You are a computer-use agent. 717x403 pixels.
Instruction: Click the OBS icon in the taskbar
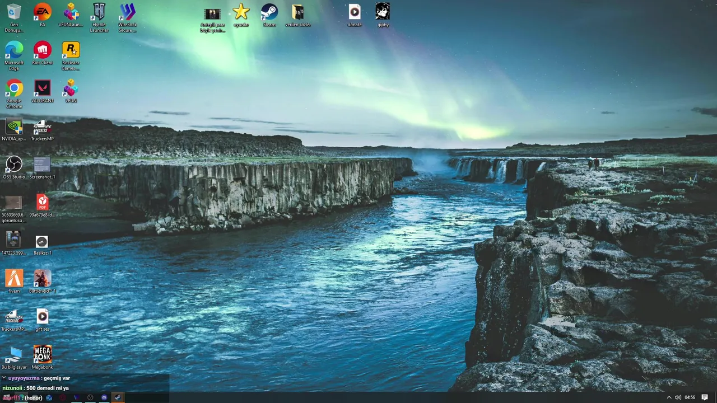pyautogui.click(x=90, y=397)
